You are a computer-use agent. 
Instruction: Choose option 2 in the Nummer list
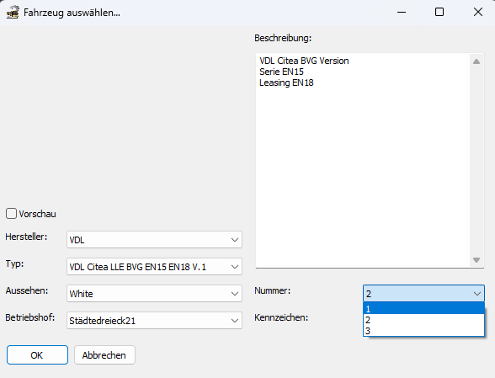(x=423, y=320)
